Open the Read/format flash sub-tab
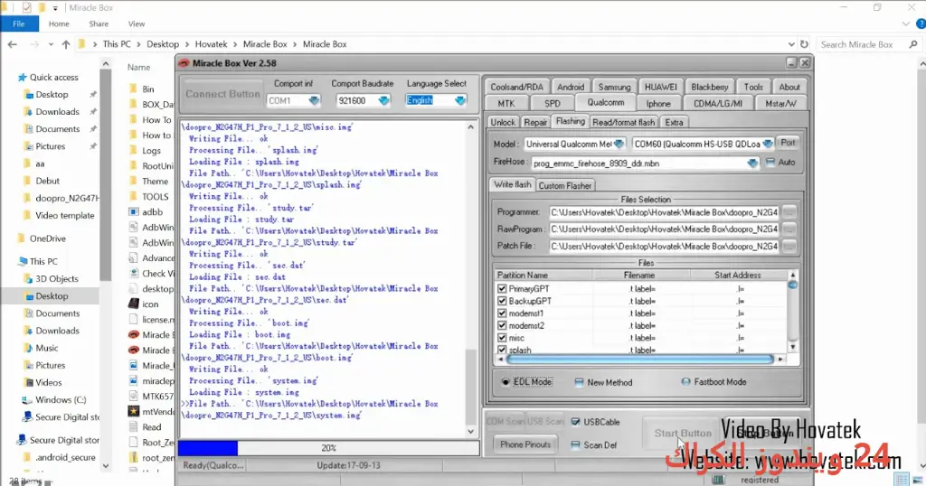 pos(624,122)
